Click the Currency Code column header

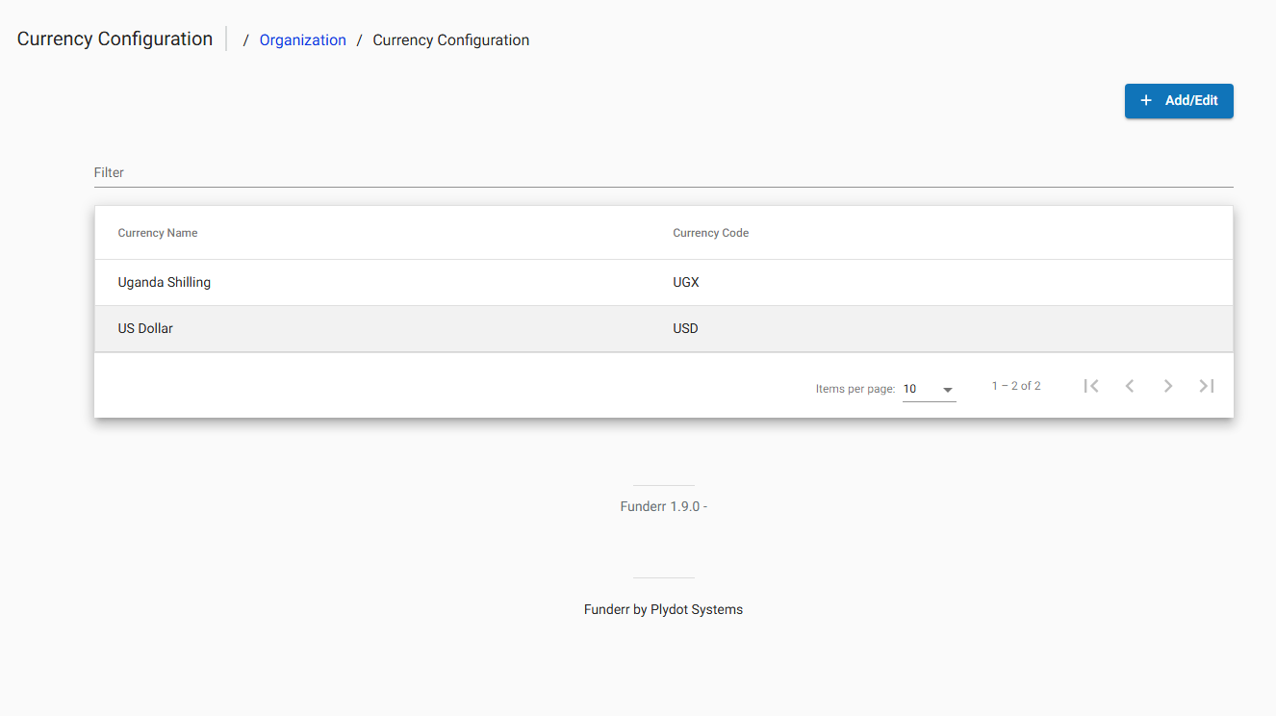click(710, 232)
